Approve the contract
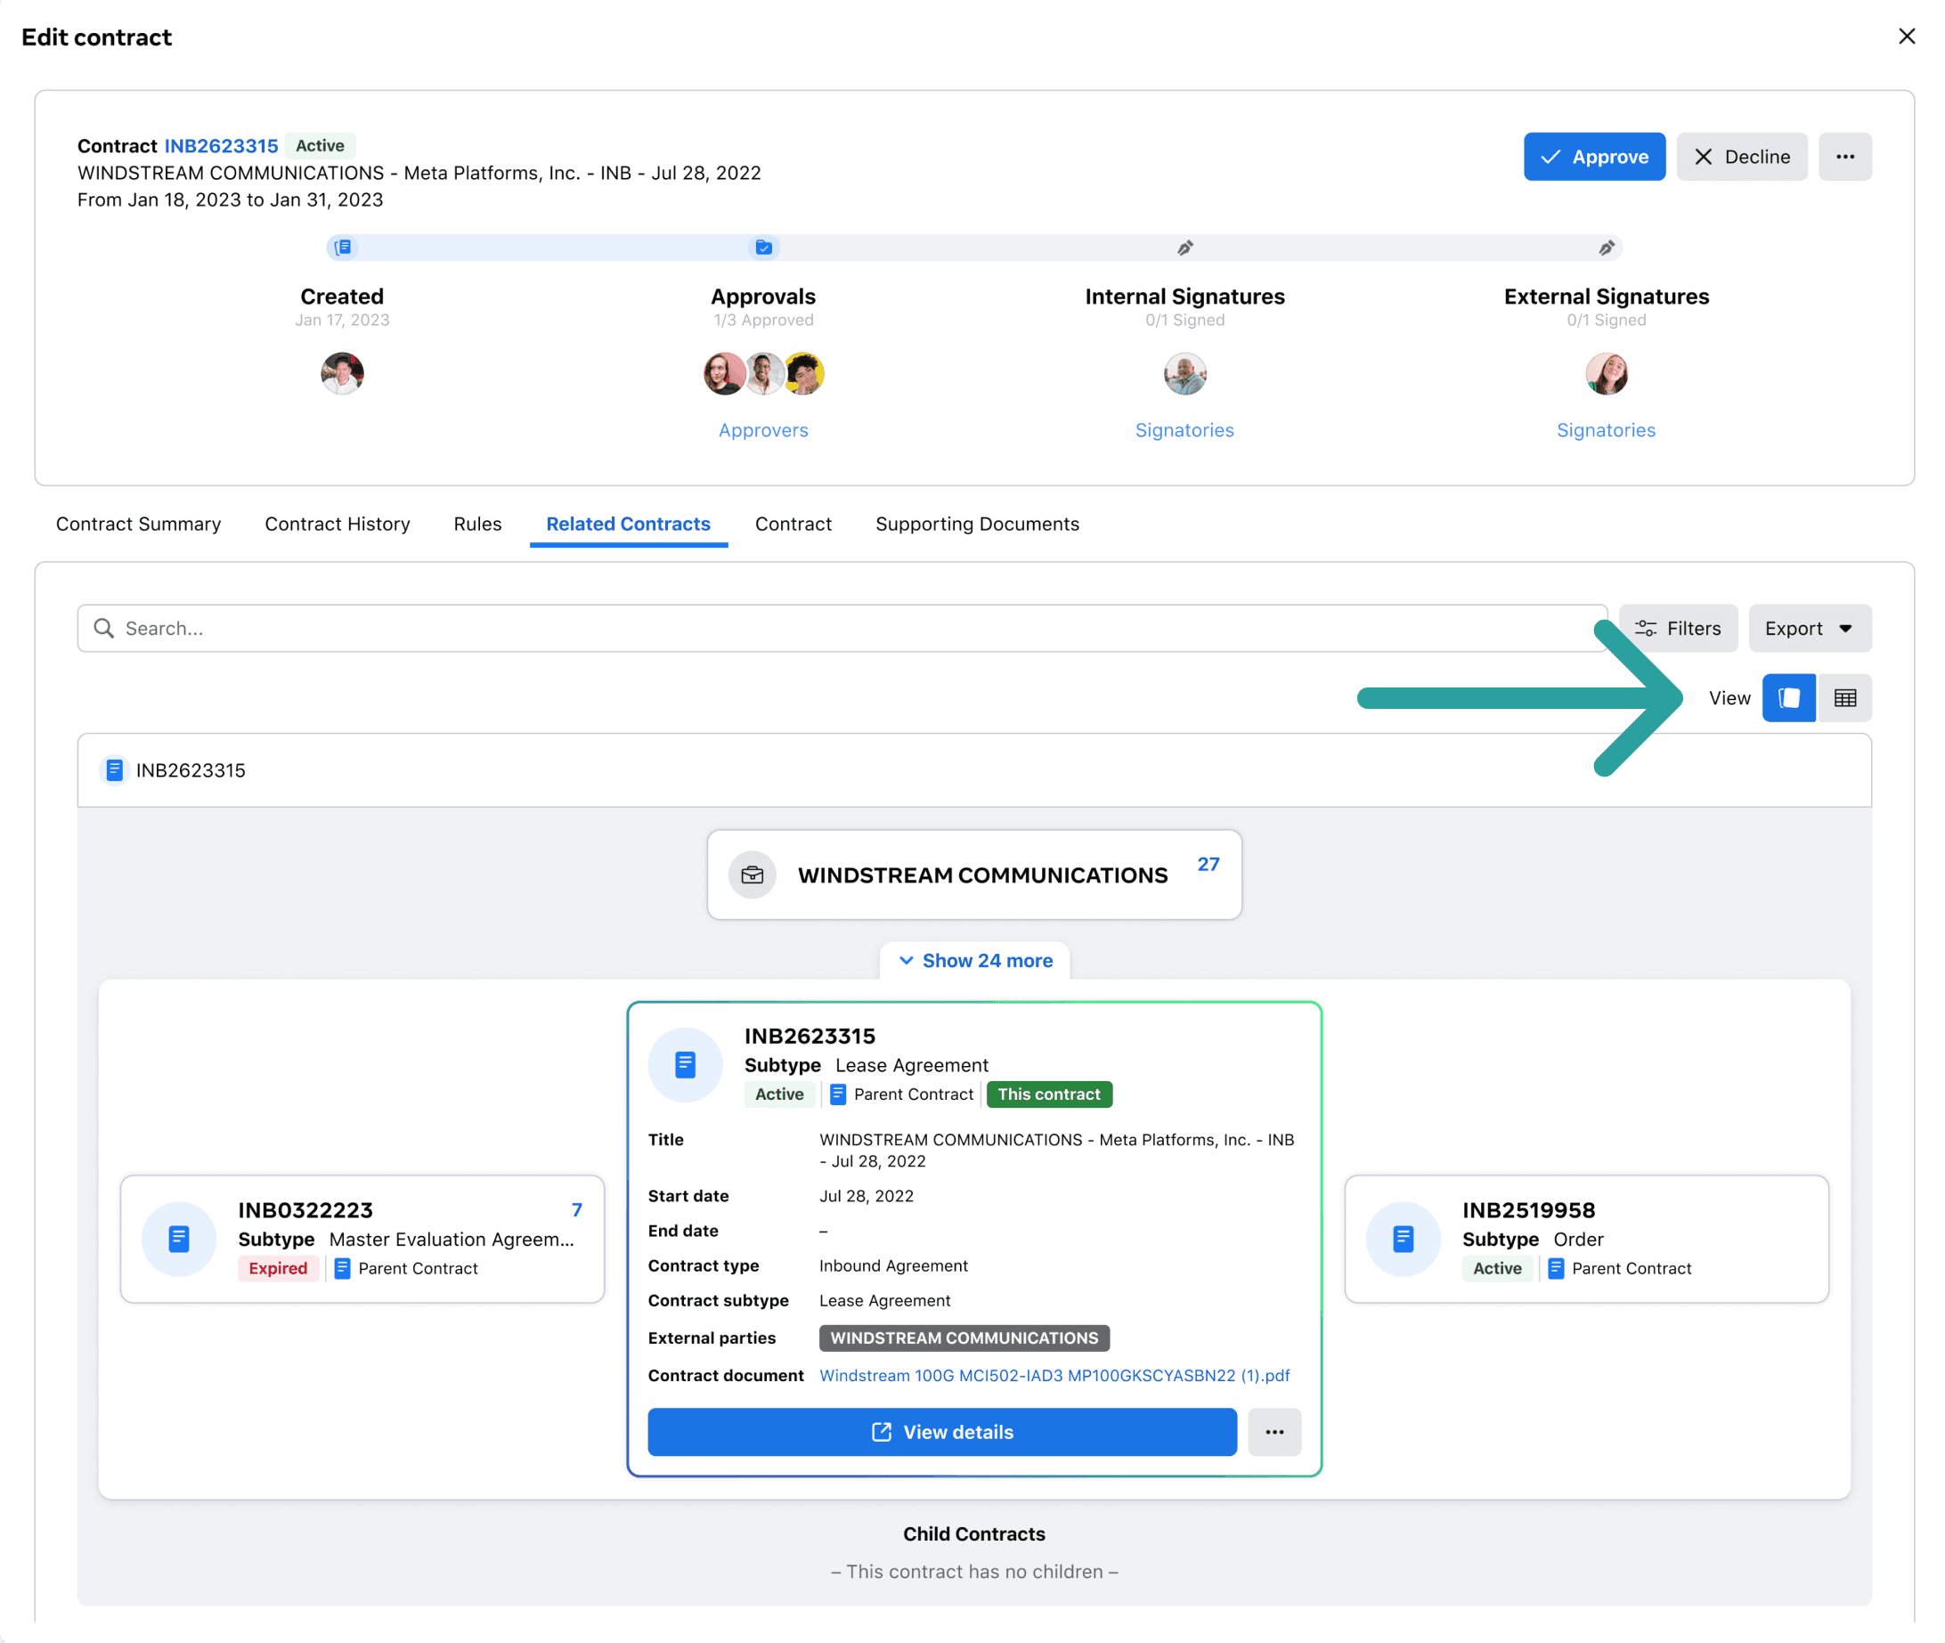1945x1643 pixels. [x=1594, y=157]
